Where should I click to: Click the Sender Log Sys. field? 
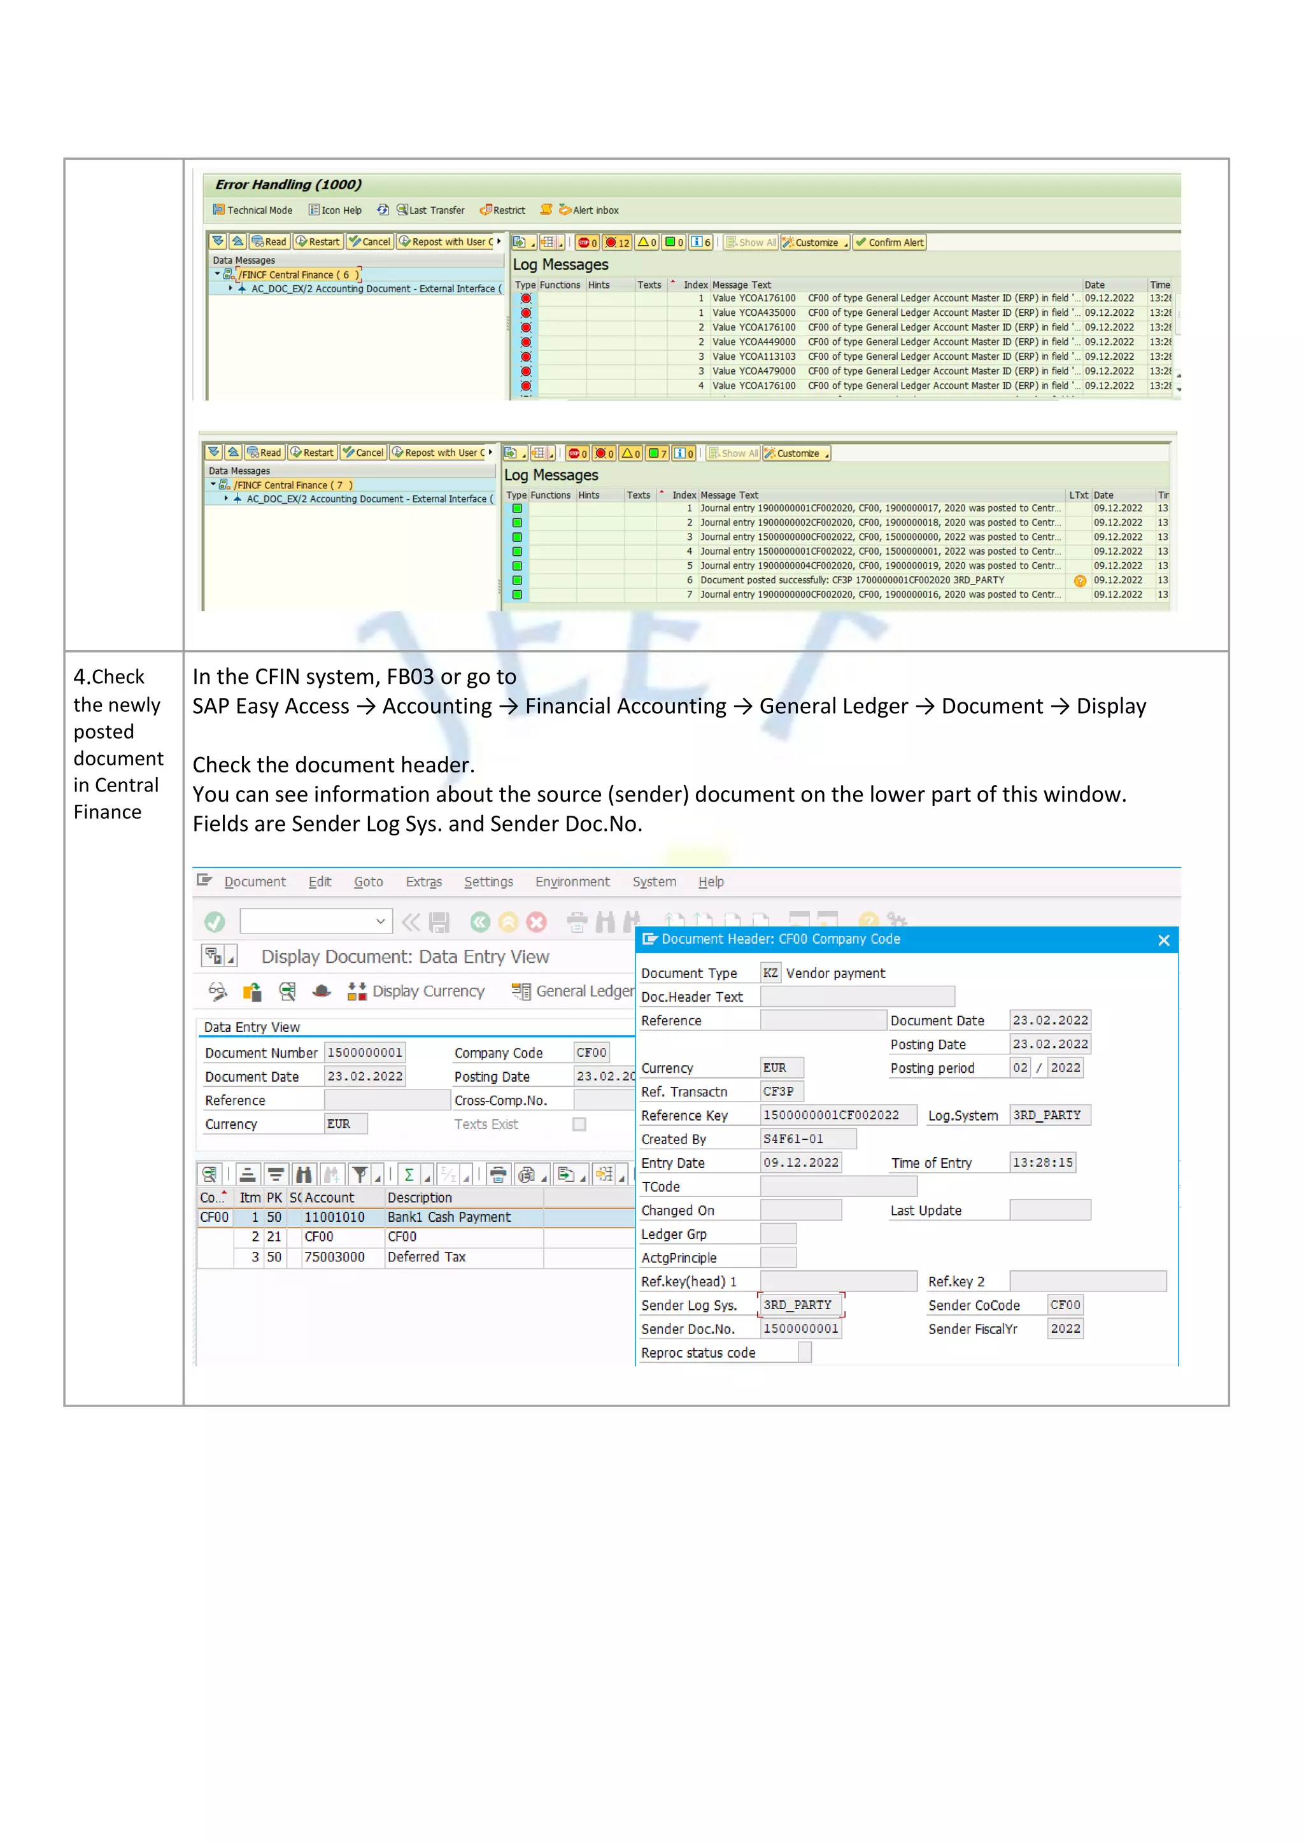pyautogui.click(x=800, y=1306)
